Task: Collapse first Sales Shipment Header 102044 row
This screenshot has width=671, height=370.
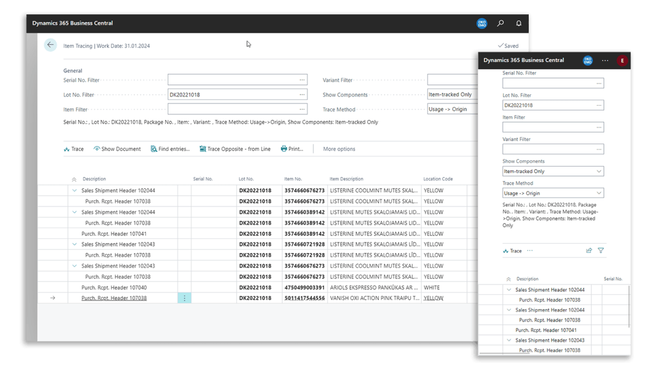Action: click(75, 191)
